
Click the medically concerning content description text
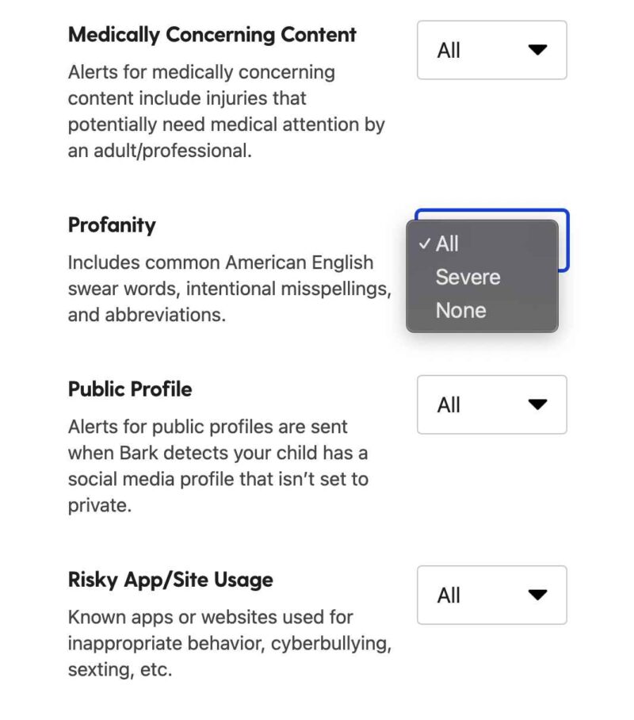[x=226, y=111]
